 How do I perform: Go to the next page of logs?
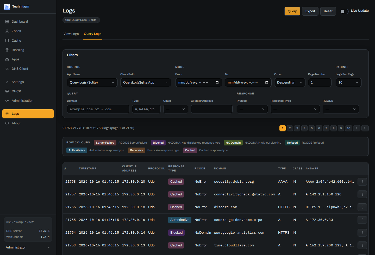click(x=357, y=128)
